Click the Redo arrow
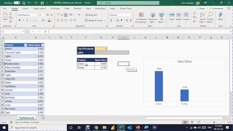Viewport: 233px width, 131px height. coord(36,3)
